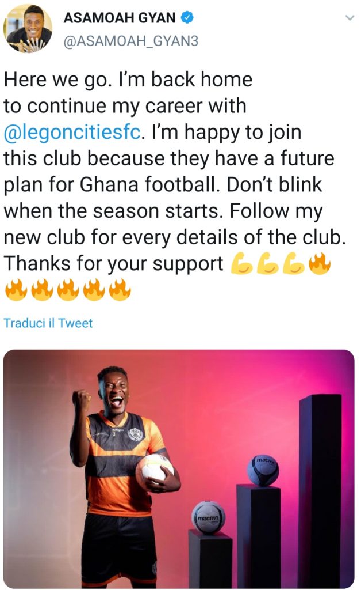The height and width of the screenshot is (590, 361).
Task: Open Asamoah Gyan's profile avatar
Action: point(28,29)
